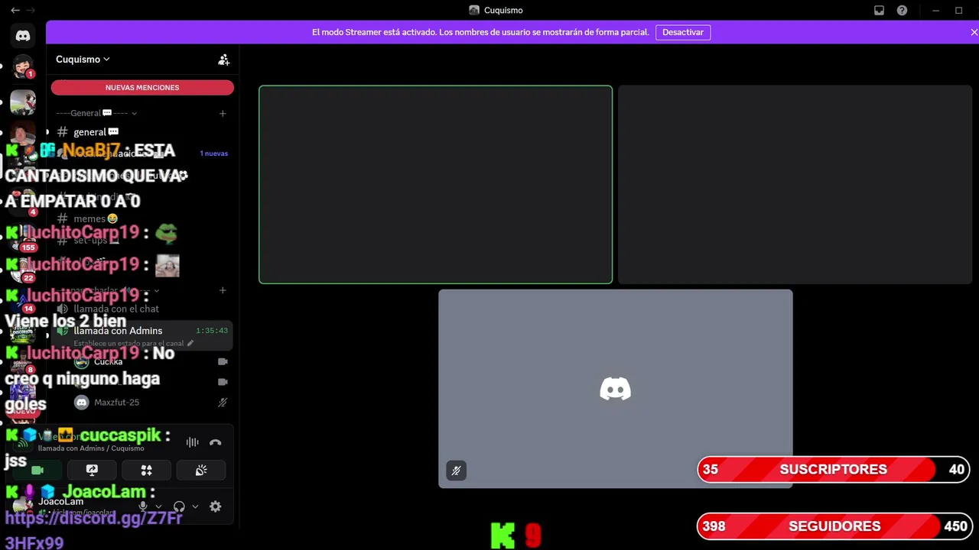Click 'llamada con Admins / Cuquismo' connection text
This screenshot has width=979, height=550.
tap(91, 448)
